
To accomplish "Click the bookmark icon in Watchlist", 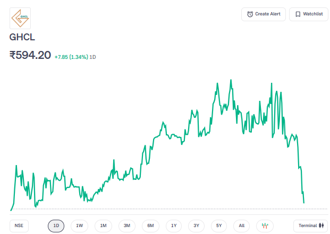I will click(x=298, y=14).
